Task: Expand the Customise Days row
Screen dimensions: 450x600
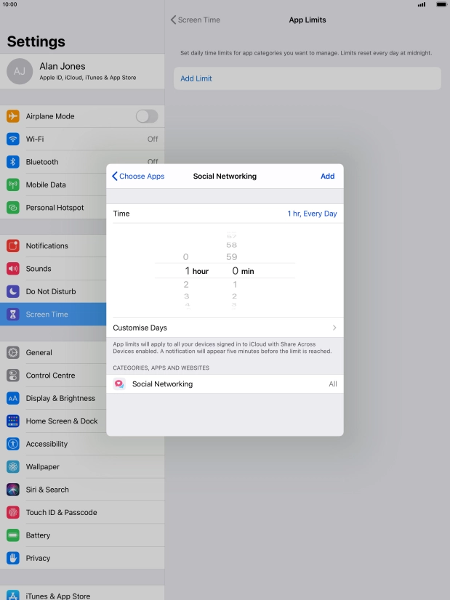Action: click(225, 328)
